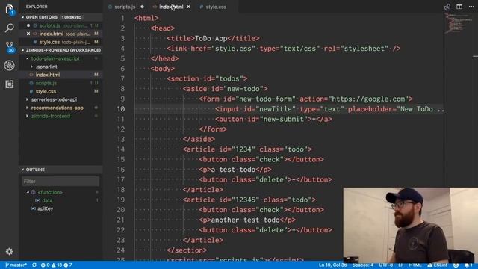Click the section id="todos" code line
Image resolution: width=478 pixels, height=269 pixels.
point(207,78)
